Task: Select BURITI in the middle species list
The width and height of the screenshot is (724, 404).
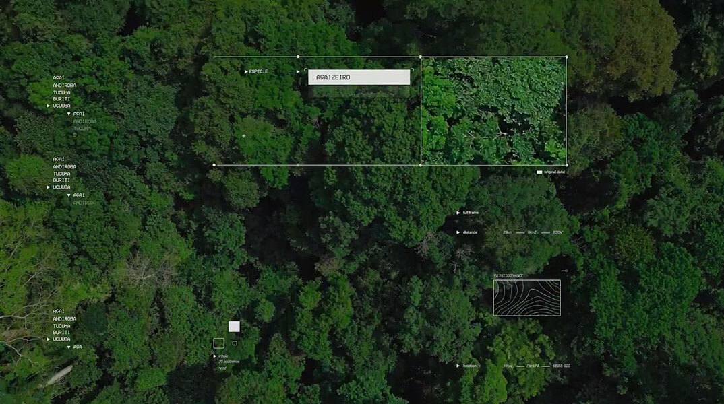Action: coord(61,180)
